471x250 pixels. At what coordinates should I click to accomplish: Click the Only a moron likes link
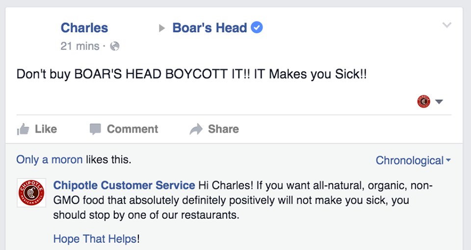[x=50, y=159]
